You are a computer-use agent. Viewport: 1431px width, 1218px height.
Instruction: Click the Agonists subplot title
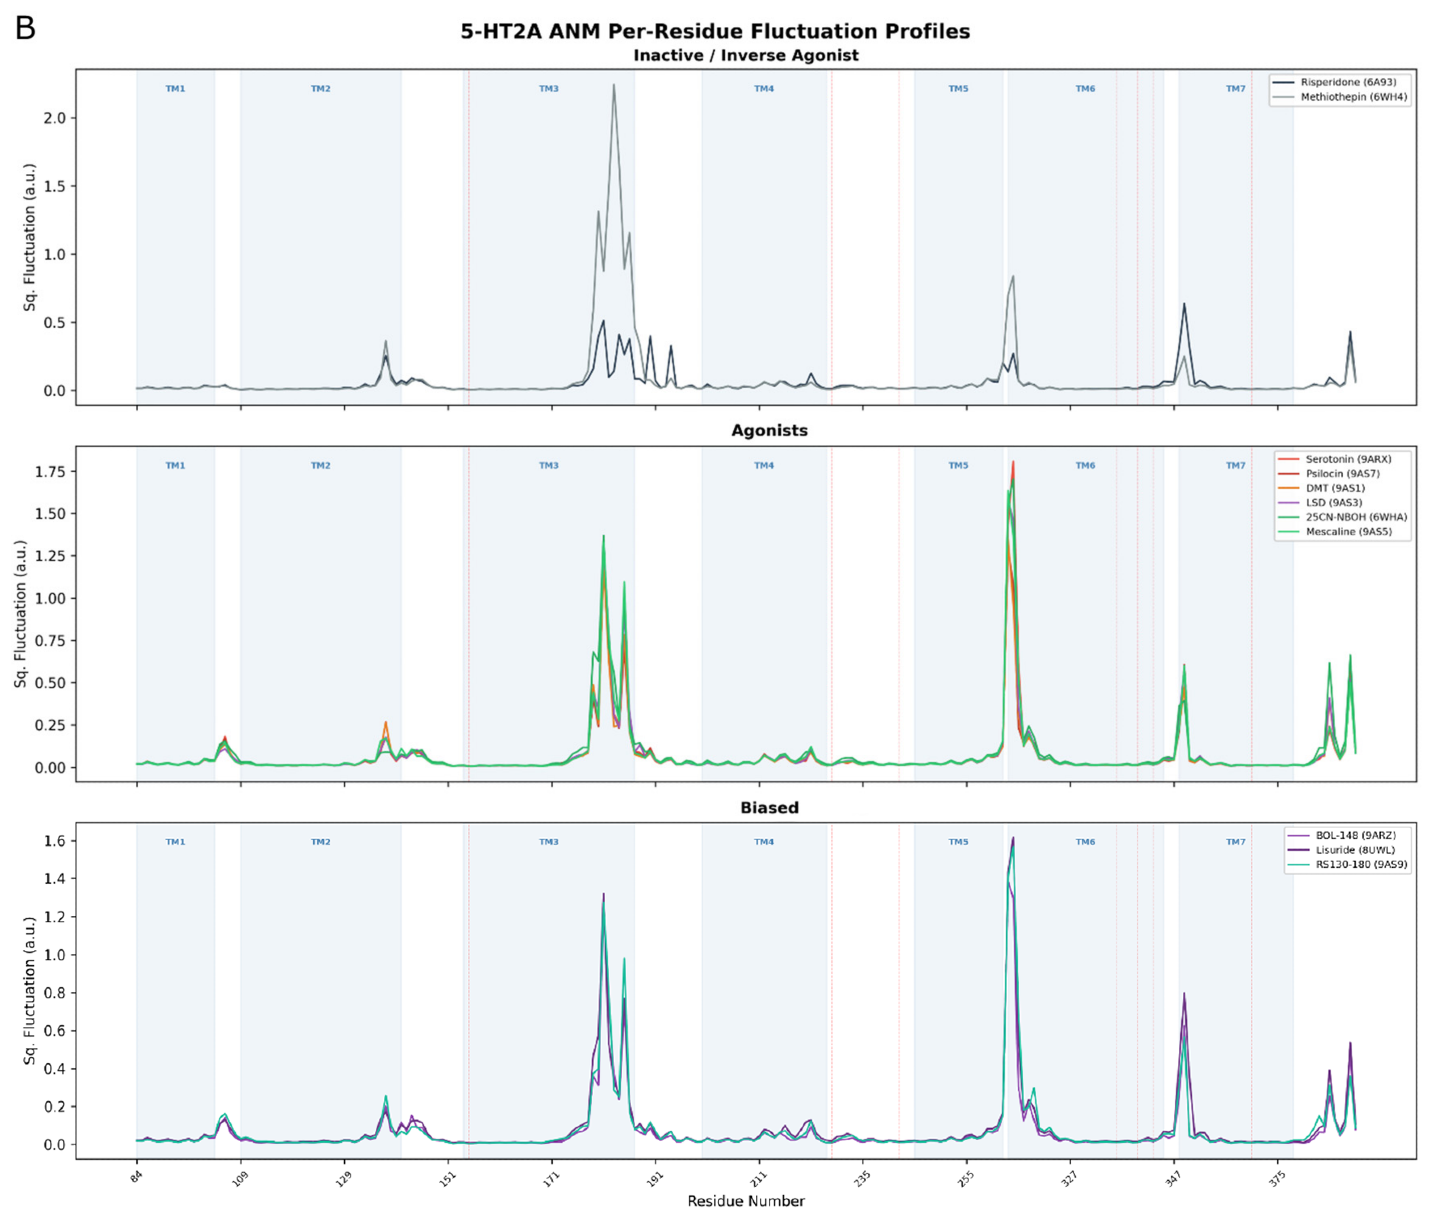point(769,431)
